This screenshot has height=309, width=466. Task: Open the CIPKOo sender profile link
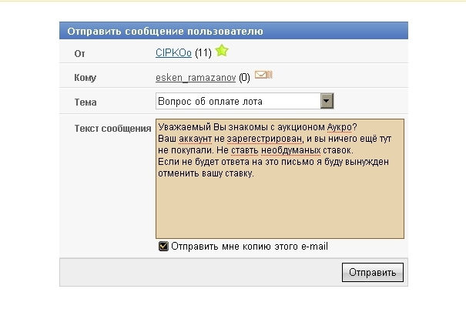[173, 52]
